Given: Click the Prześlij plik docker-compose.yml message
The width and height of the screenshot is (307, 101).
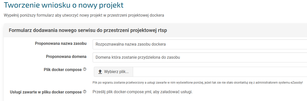Looking at the screenshot, I should (x=142, y=92).
